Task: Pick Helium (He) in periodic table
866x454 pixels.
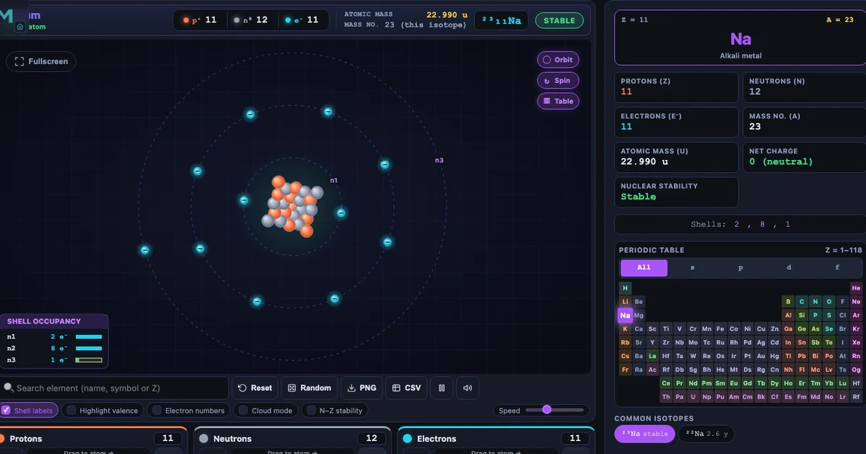Action: coord(856,288)
